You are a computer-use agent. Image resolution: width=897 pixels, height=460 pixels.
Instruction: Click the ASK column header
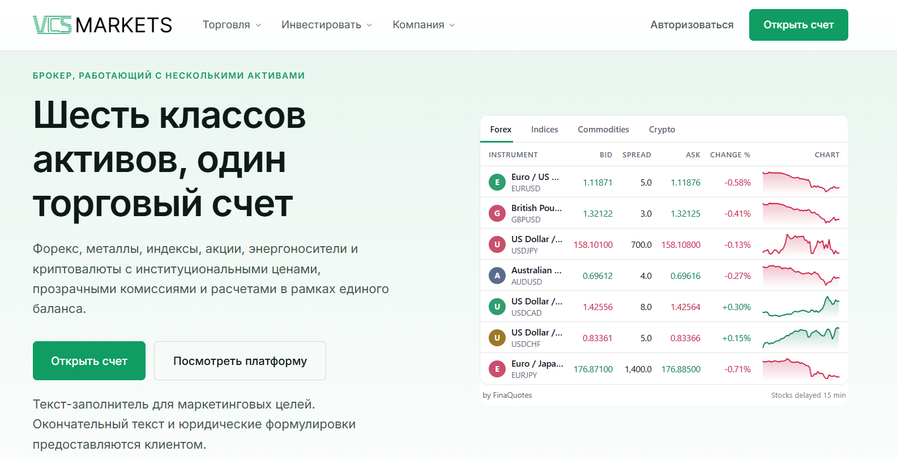693,154
